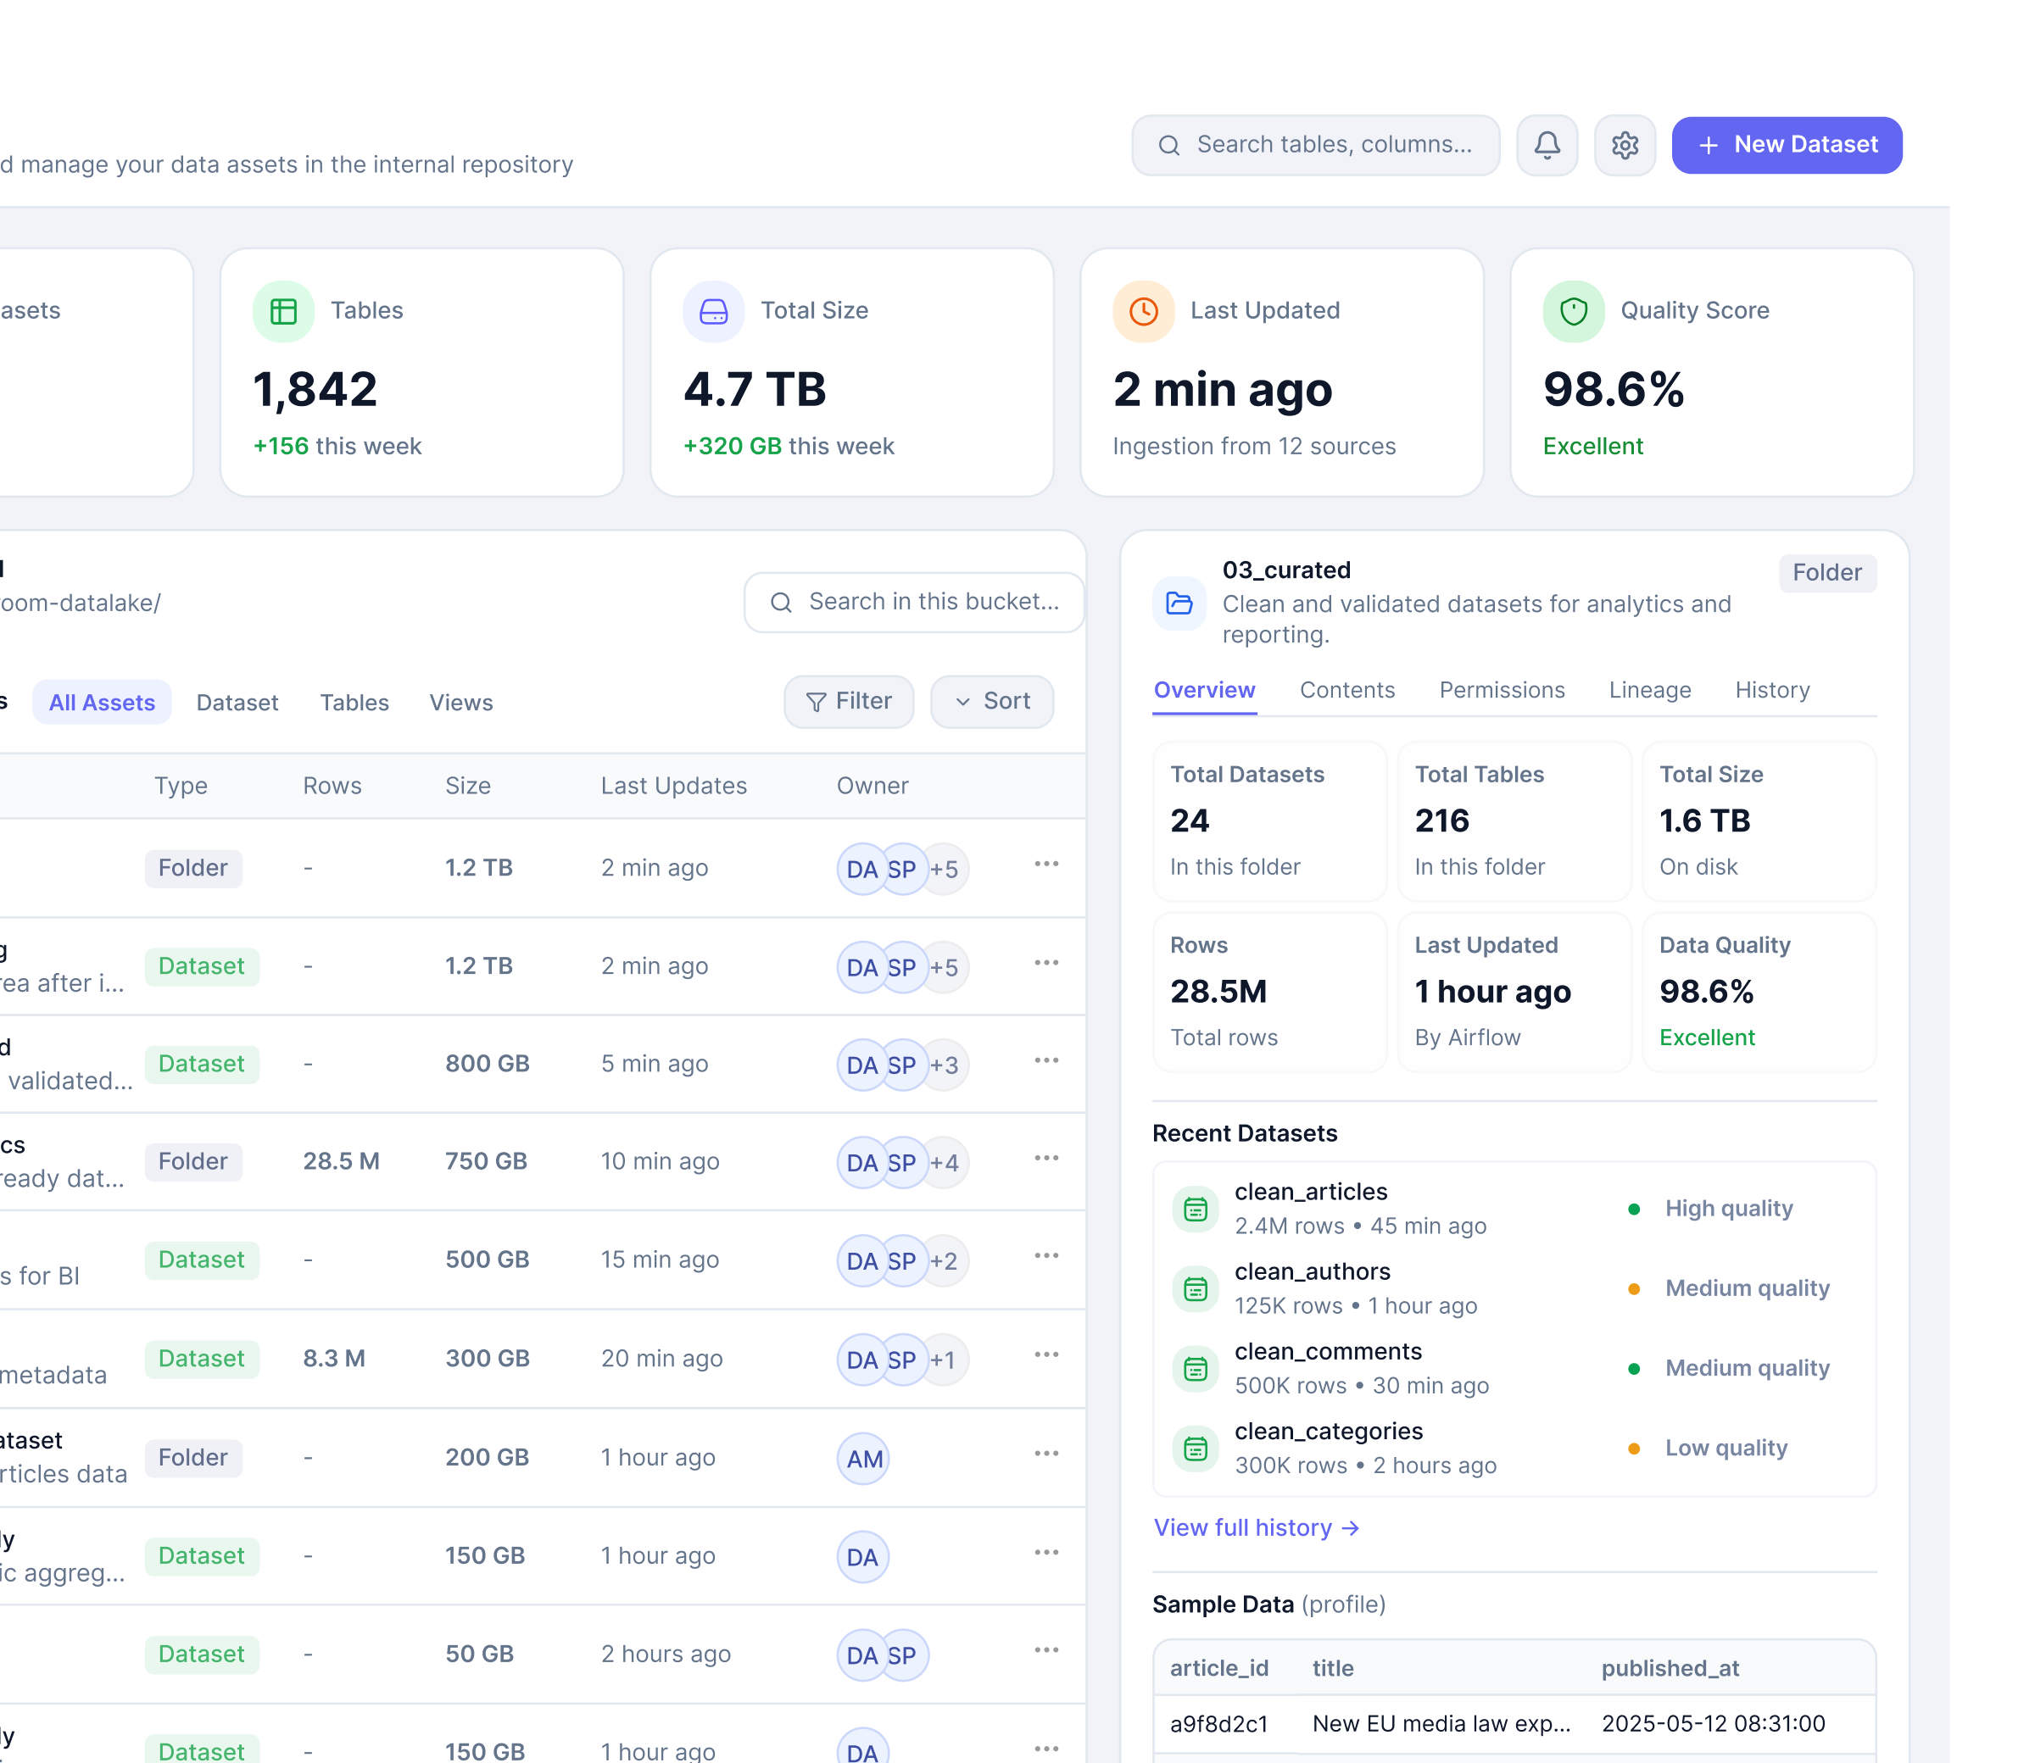Click the clean_articles dataset icon
2035x1763 pixels.
pyautogui.click(x=1196, y=1210)
